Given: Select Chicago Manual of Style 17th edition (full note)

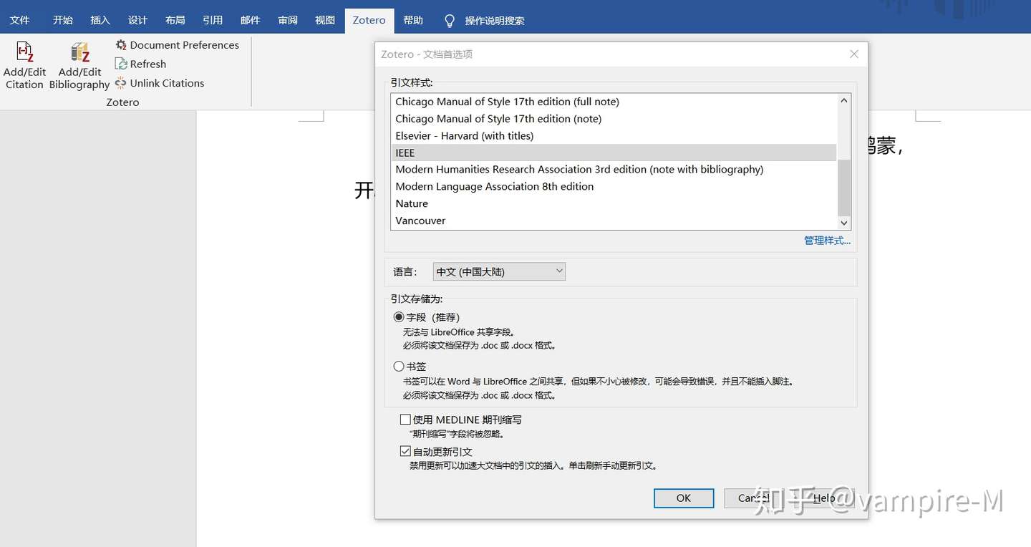Looking at the screenshot, I should (614, 102).
